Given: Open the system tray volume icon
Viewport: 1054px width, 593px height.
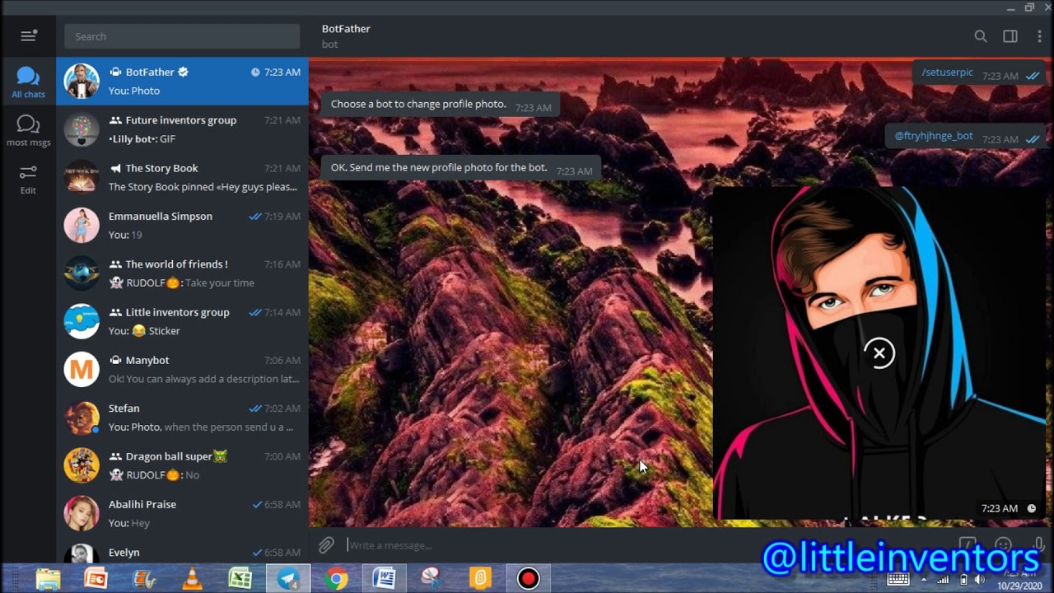Looking at the screenshot, I should (x=979, y=580).
